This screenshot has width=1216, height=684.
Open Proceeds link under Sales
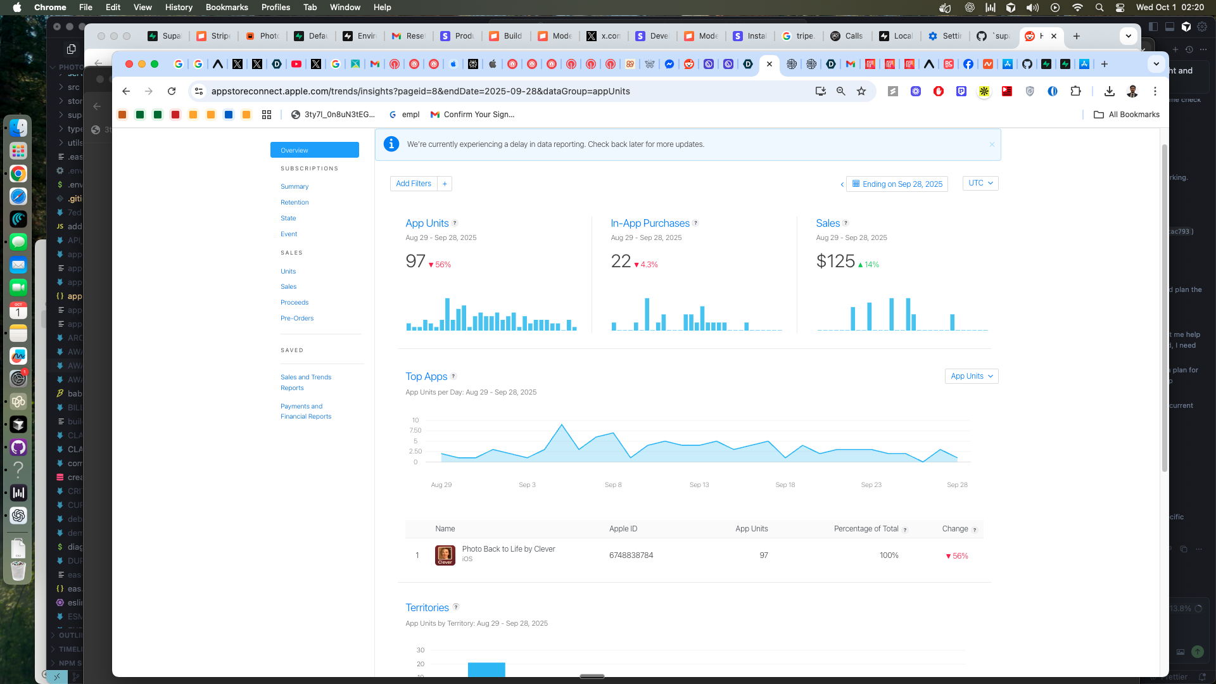(x=294, y=303)
